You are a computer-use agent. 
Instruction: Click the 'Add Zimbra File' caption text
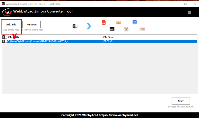(11, 30)
